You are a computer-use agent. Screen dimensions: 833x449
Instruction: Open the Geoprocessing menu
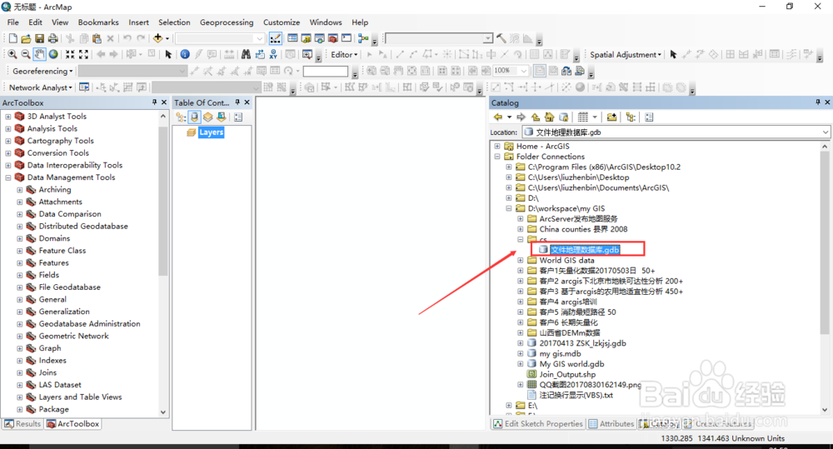[x=227, y=22]
